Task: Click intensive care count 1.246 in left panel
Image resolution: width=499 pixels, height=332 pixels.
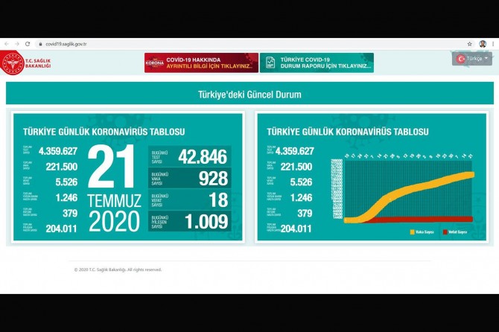Action: [x=66, y=197]
